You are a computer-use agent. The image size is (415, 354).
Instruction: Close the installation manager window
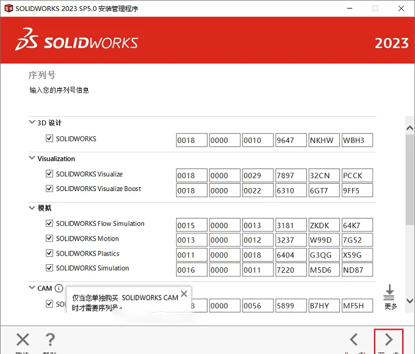pyautogui.click(x=401, y=8)
